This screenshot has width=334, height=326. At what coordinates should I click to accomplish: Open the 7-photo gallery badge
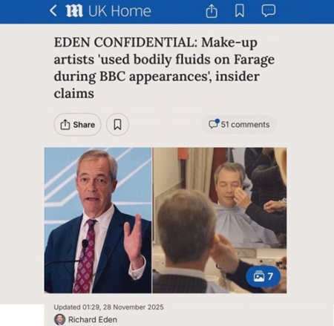coord(263,276)
